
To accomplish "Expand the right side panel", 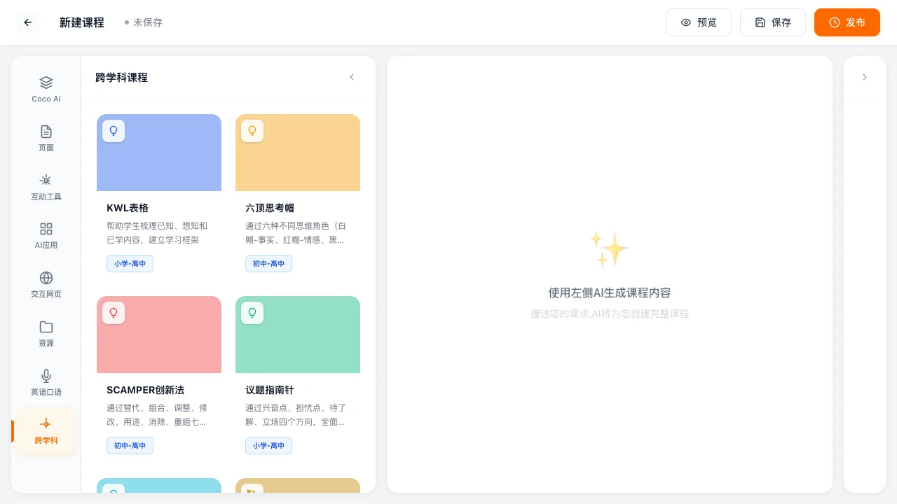I will click(865, 77).
